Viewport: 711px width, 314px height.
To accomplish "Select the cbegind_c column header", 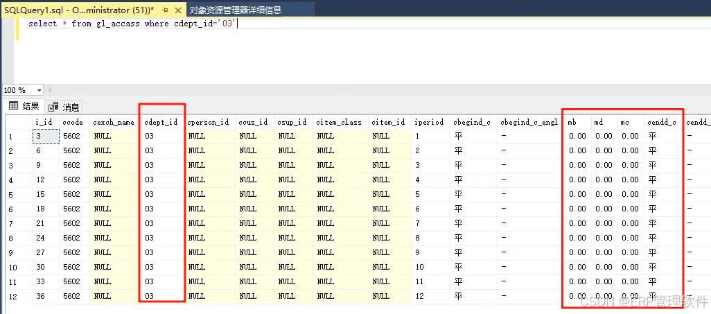I will coord(473,123).
